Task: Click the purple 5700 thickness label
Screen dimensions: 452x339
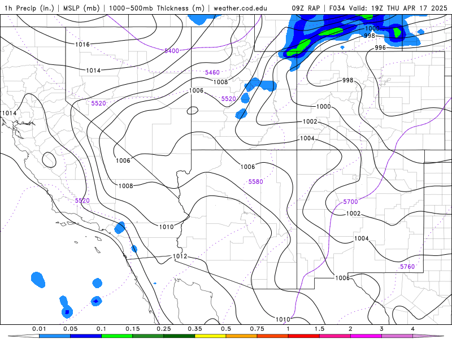Action: pos(350,202)
